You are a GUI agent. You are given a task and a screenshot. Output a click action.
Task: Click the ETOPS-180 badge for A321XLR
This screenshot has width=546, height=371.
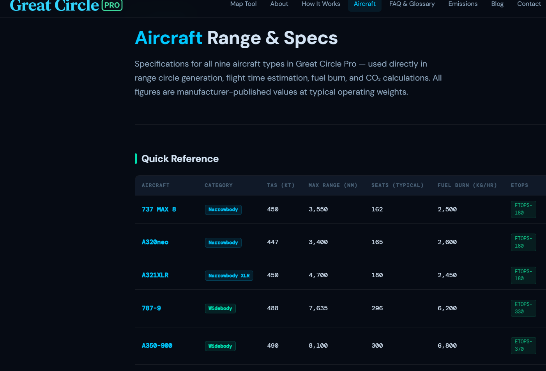pos(523,275)
